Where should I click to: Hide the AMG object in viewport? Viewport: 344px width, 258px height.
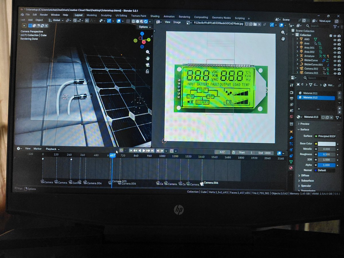[335, 40]
